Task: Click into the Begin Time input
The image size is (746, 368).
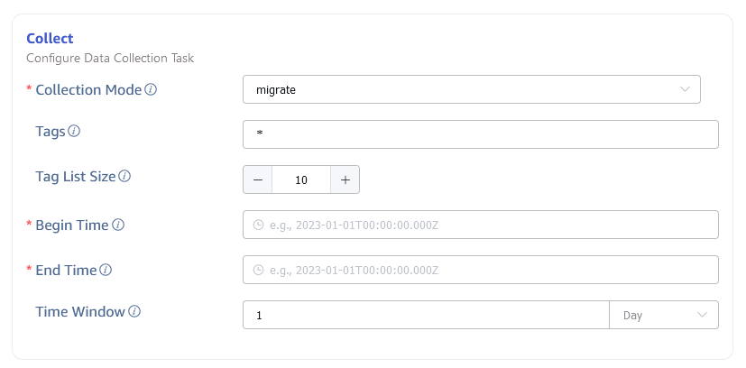Action: tap(487, 225)
